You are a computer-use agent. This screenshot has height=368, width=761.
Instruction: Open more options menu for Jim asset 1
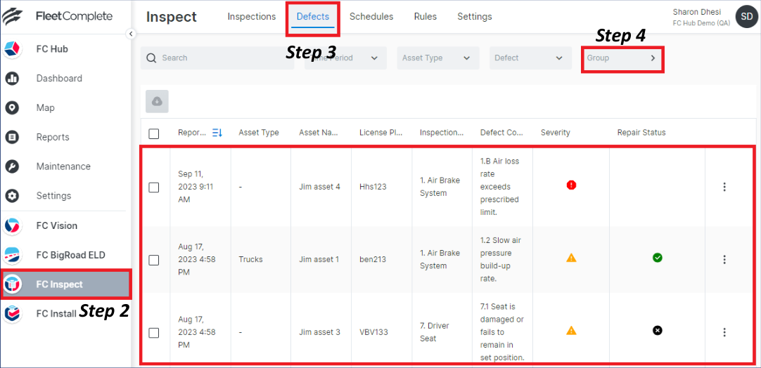coord(724,259)
